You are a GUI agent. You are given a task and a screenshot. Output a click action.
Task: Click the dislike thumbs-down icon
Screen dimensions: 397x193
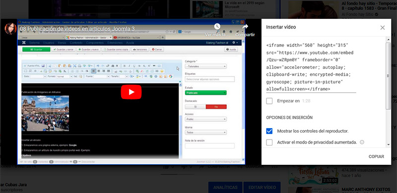click(184, 167)
